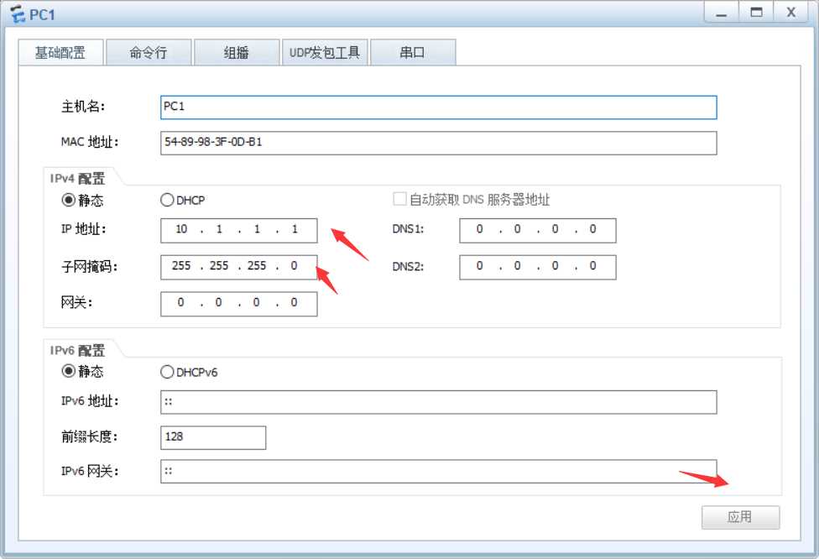Switch to the 基础配置 tab

[x=60, y=52]
